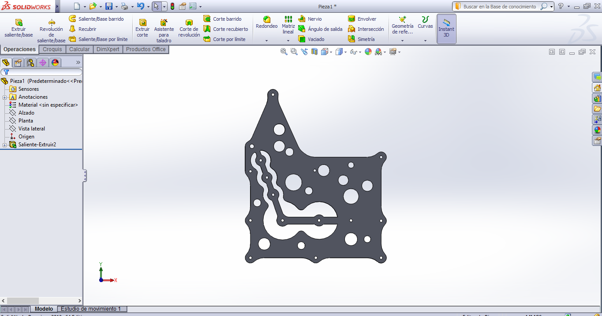Switch to the Croquis tab
602x316 pixels.
(x=52, y=49)
